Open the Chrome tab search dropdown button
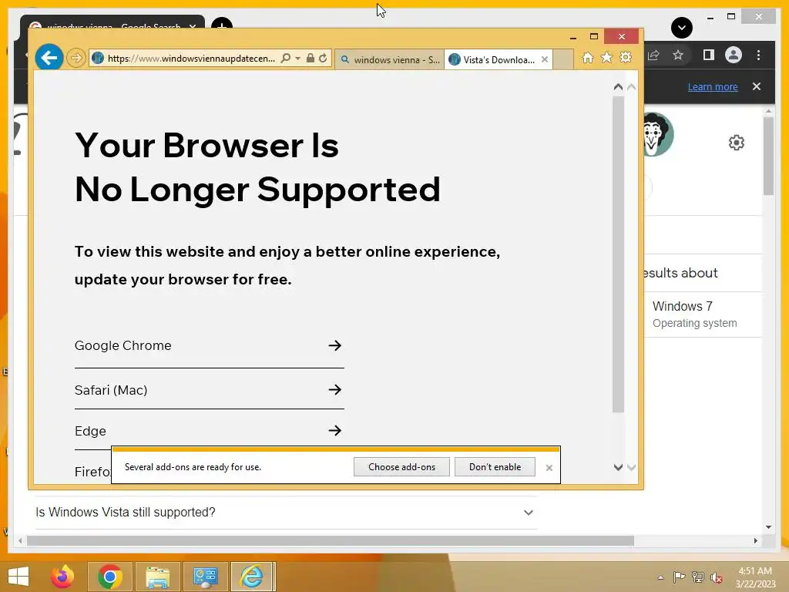 [682, 28]
